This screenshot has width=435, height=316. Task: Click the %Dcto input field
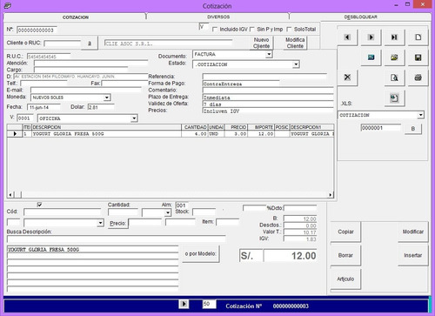300,208
